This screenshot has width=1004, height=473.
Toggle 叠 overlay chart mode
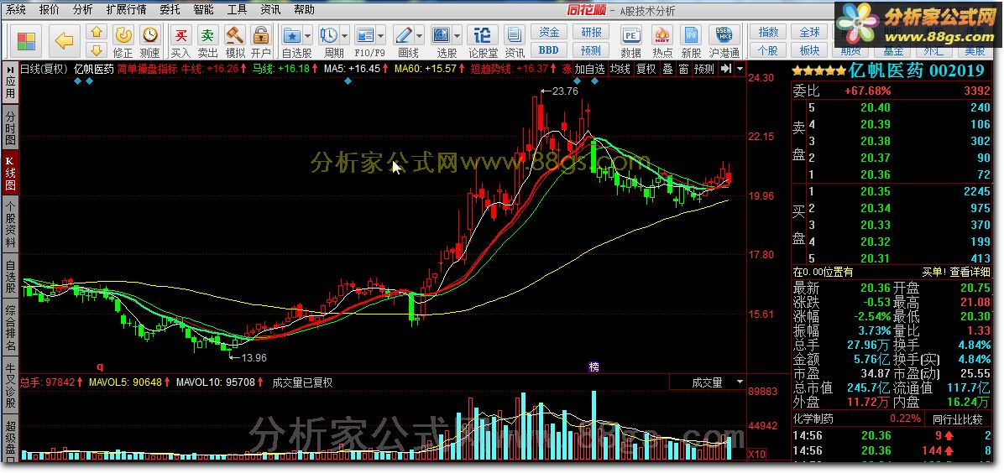pos(667,69)
